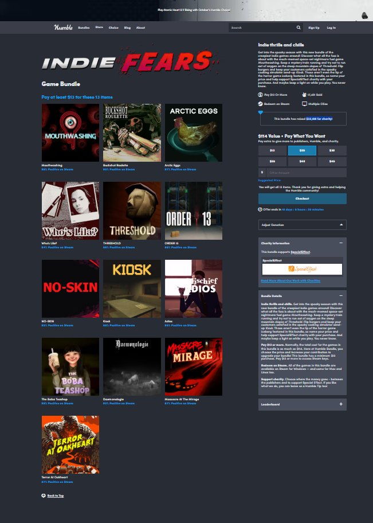Click the Back to Top link
Screen dimensions: 373x523
point(56,495)
